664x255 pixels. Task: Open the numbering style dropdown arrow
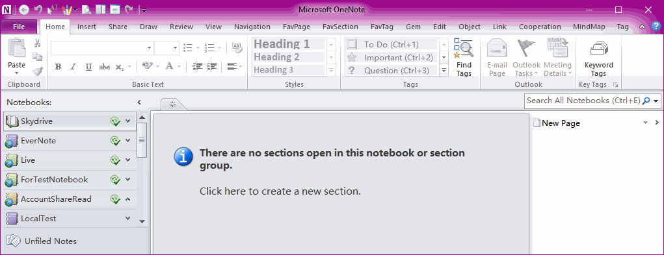click(x=219, y=48)
